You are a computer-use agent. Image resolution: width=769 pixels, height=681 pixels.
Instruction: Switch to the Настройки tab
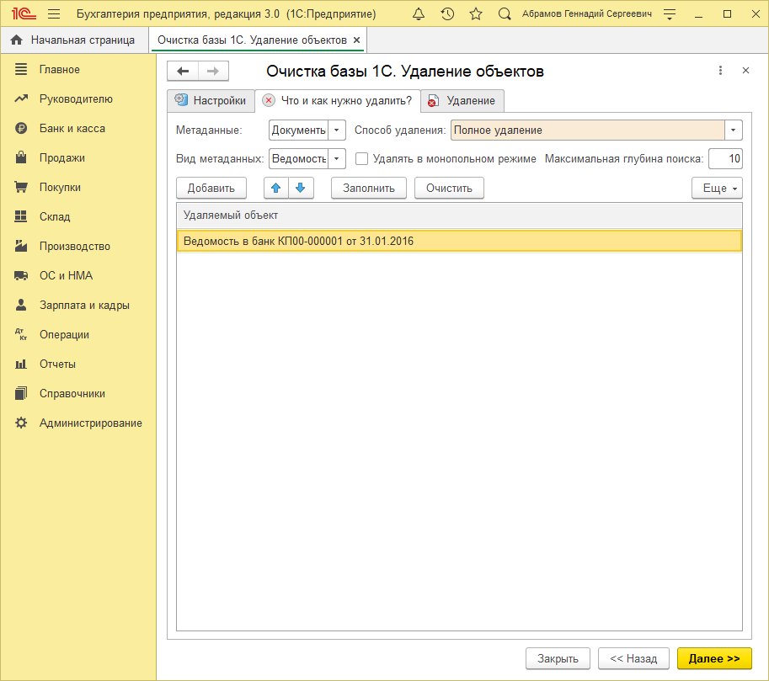click(211, 100)
